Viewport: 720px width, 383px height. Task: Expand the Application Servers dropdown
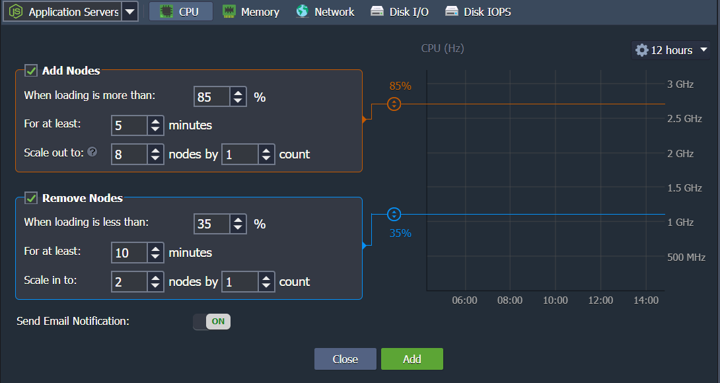[129, 11]
